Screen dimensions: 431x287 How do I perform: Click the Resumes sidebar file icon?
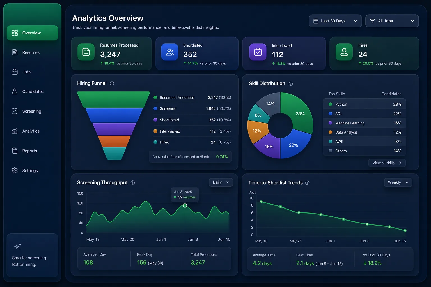[x=15, y=52]
